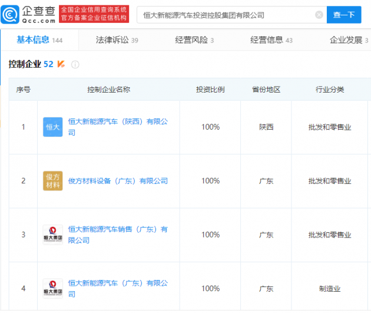
Task: Click the Qcc.com logo icon
Action: 13,14
